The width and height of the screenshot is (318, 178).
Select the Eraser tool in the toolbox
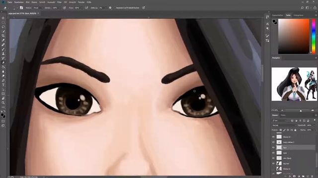click(x=3, y=62)
